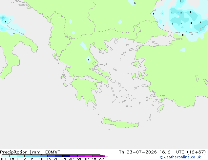Choose the 20–25 mm legend color swatch
208x160 pixels.
coord(58,156)
